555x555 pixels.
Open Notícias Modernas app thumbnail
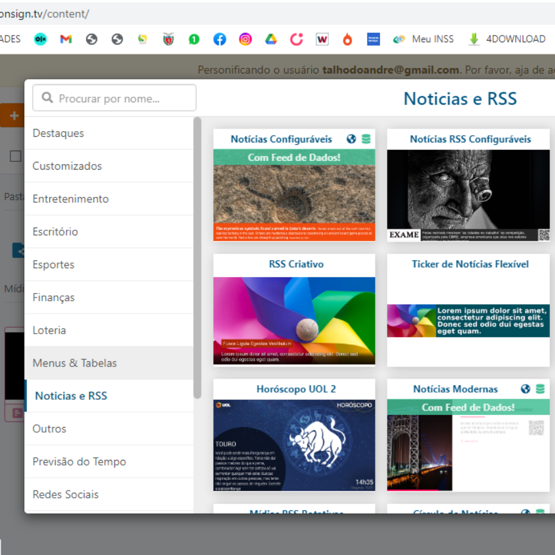[x=468, y=445]
